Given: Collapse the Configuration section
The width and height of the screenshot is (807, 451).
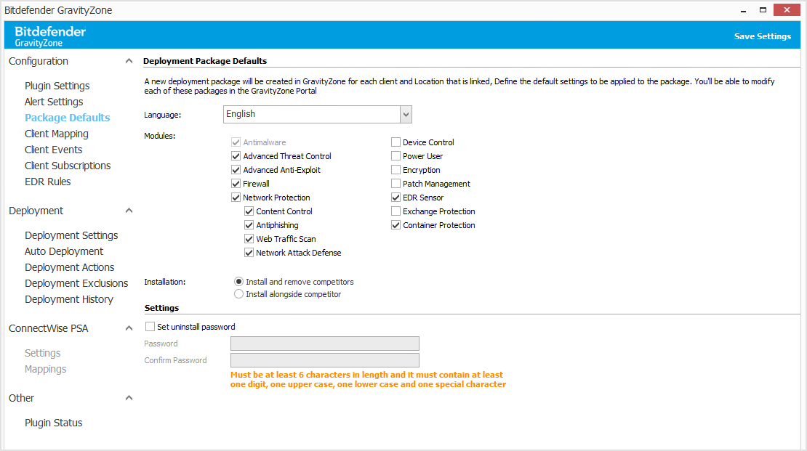Looking at the screenshot, I should point(129,60).
